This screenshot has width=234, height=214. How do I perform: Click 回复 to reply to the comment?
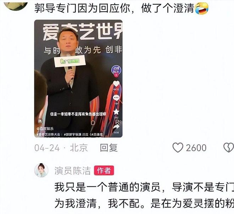109,148
